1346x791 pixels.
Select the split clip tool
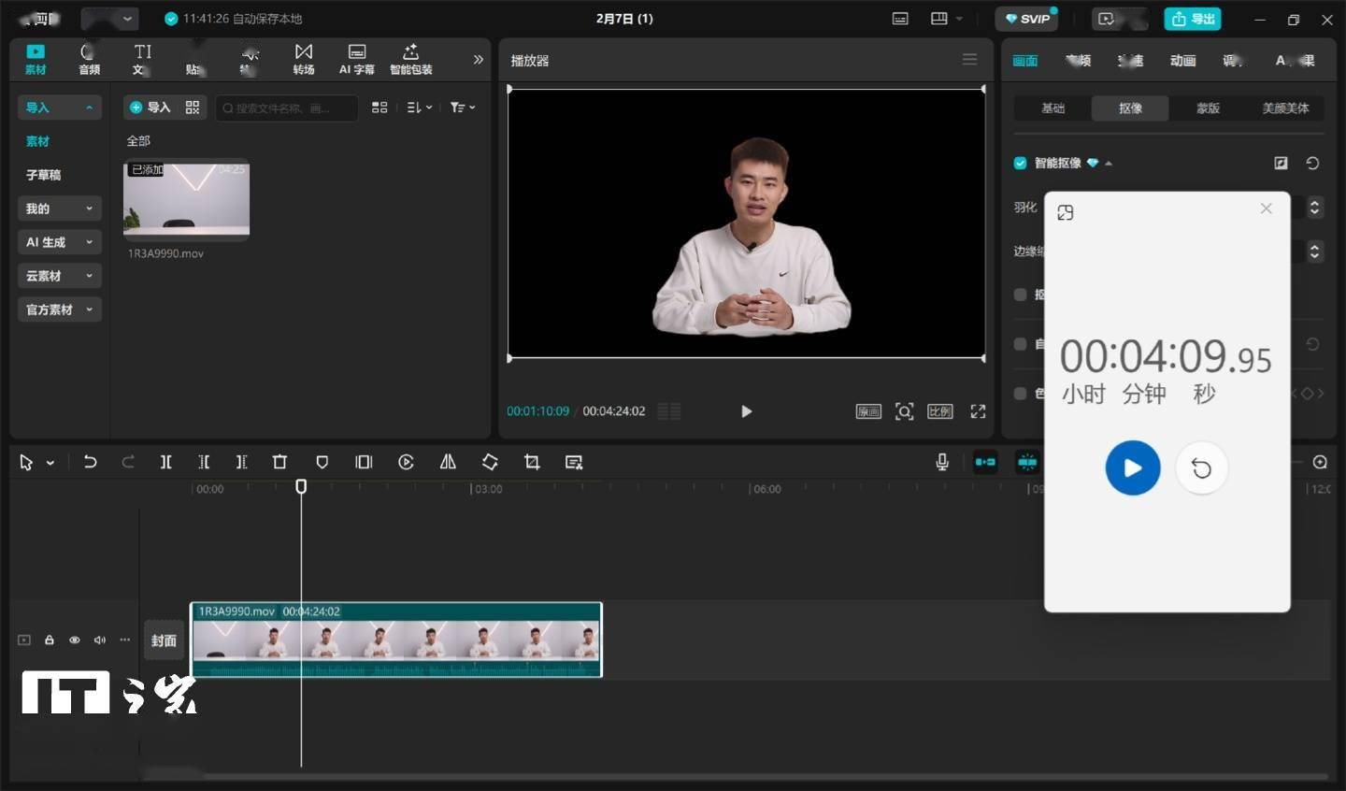pos(165,462)
